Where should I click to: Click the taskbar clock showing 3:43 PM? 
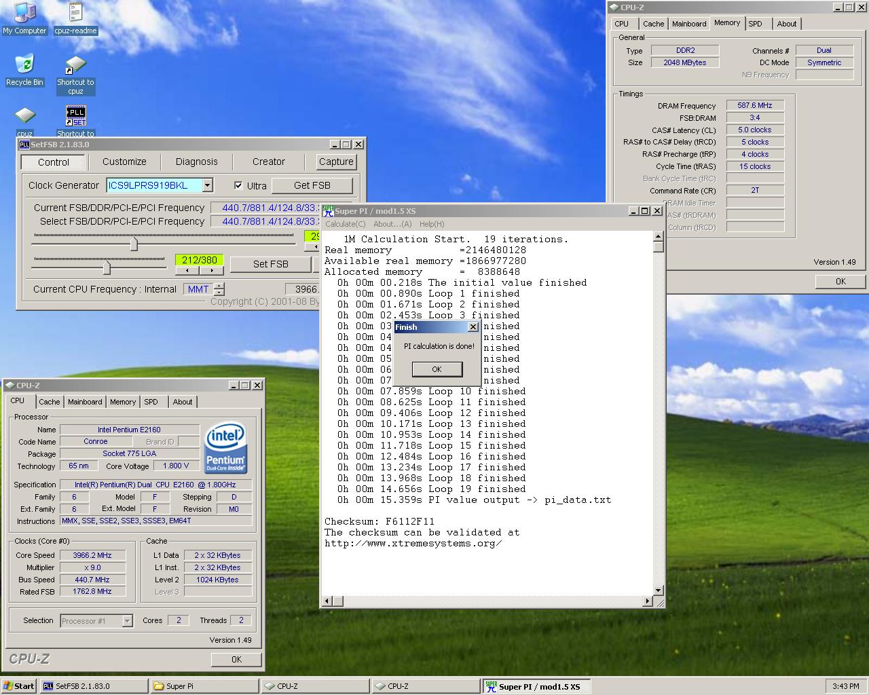click(846, 686)
